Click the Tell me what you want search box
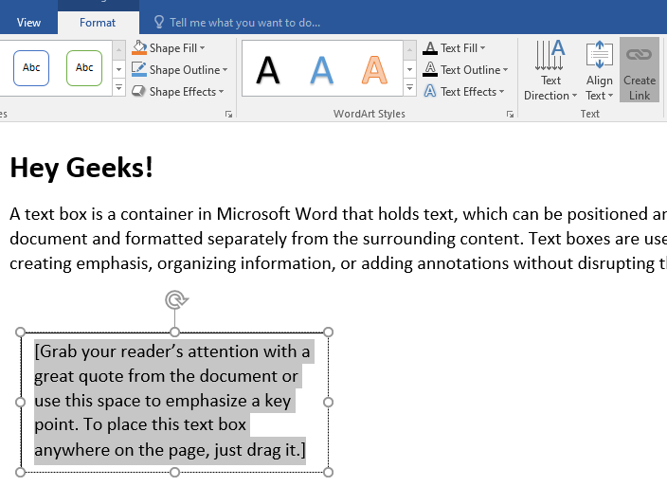 coord(244,23)
